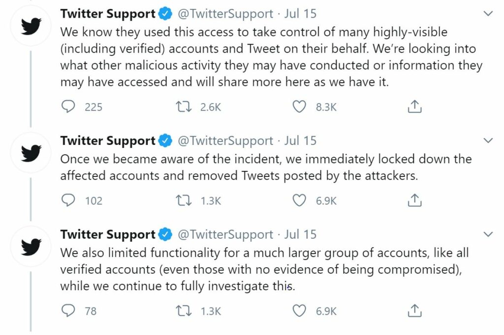Click the reply icon showing 102
The width and height of the screenshot is (504, 335).
[x=69, y=200]
